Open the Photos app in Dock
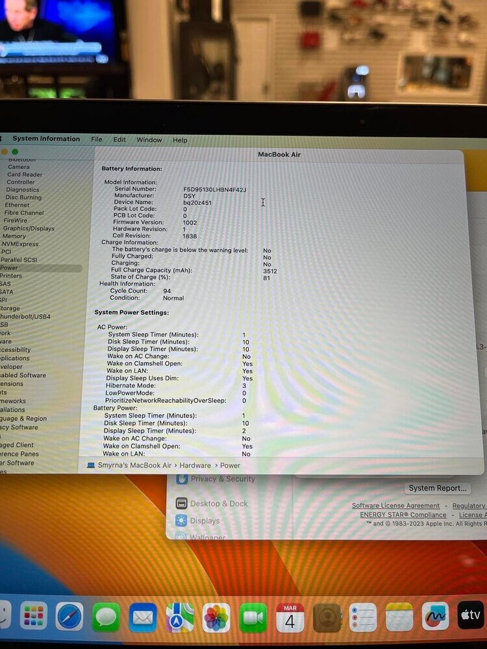Image resolution: width=487 pixels, height=649 pixels. coord(216,618)
